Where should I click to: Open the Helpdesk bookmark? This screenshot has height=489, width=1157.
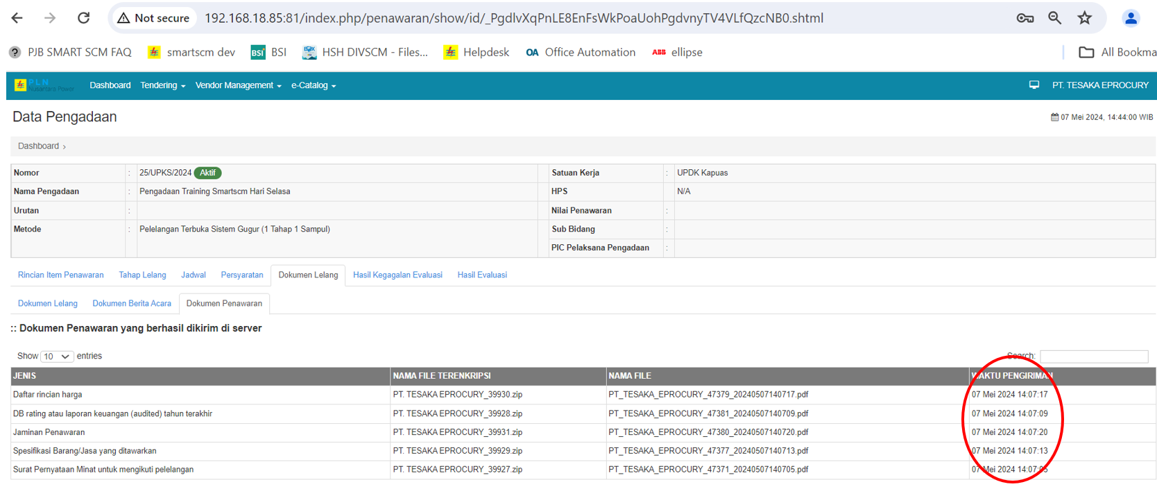point(477,52)
